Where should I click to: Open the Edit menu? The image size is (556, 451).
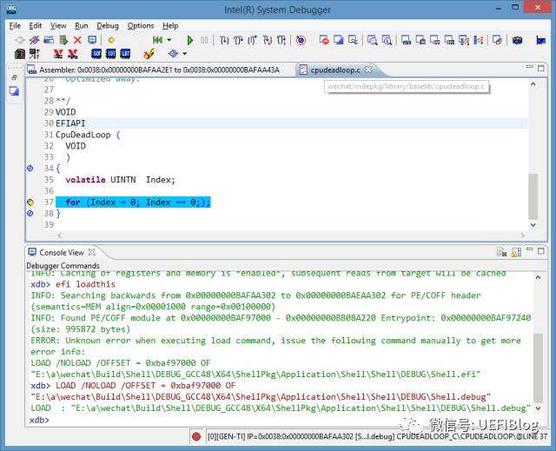(x=35, y=26)
